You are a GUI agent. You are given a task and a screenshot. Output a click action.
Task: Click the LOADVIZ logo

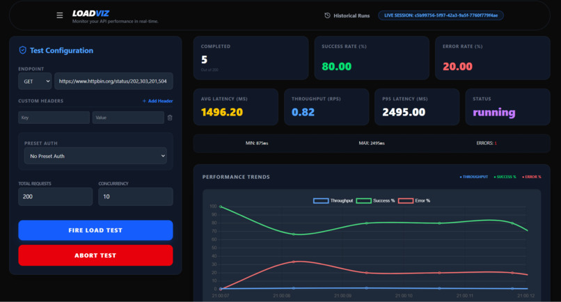click(90, 13)
